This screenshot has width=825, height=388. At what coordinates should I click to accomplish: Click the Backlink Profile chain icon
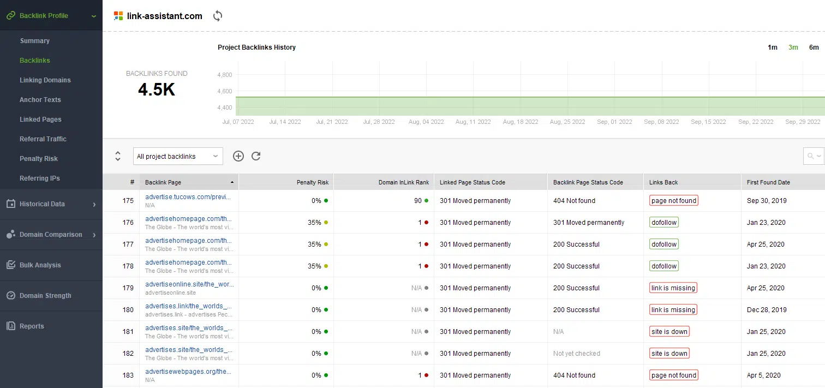pyautogui.click(x=10, y=16)
